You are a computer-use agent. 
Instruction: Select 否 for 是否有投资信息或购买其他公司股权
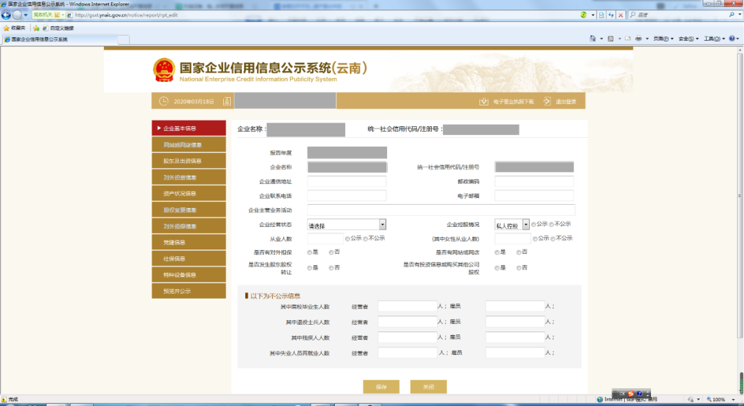519,268
